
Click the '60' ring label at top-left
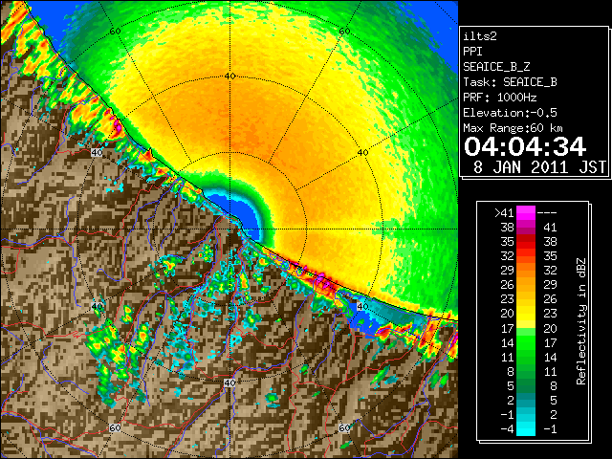point(115,32)
